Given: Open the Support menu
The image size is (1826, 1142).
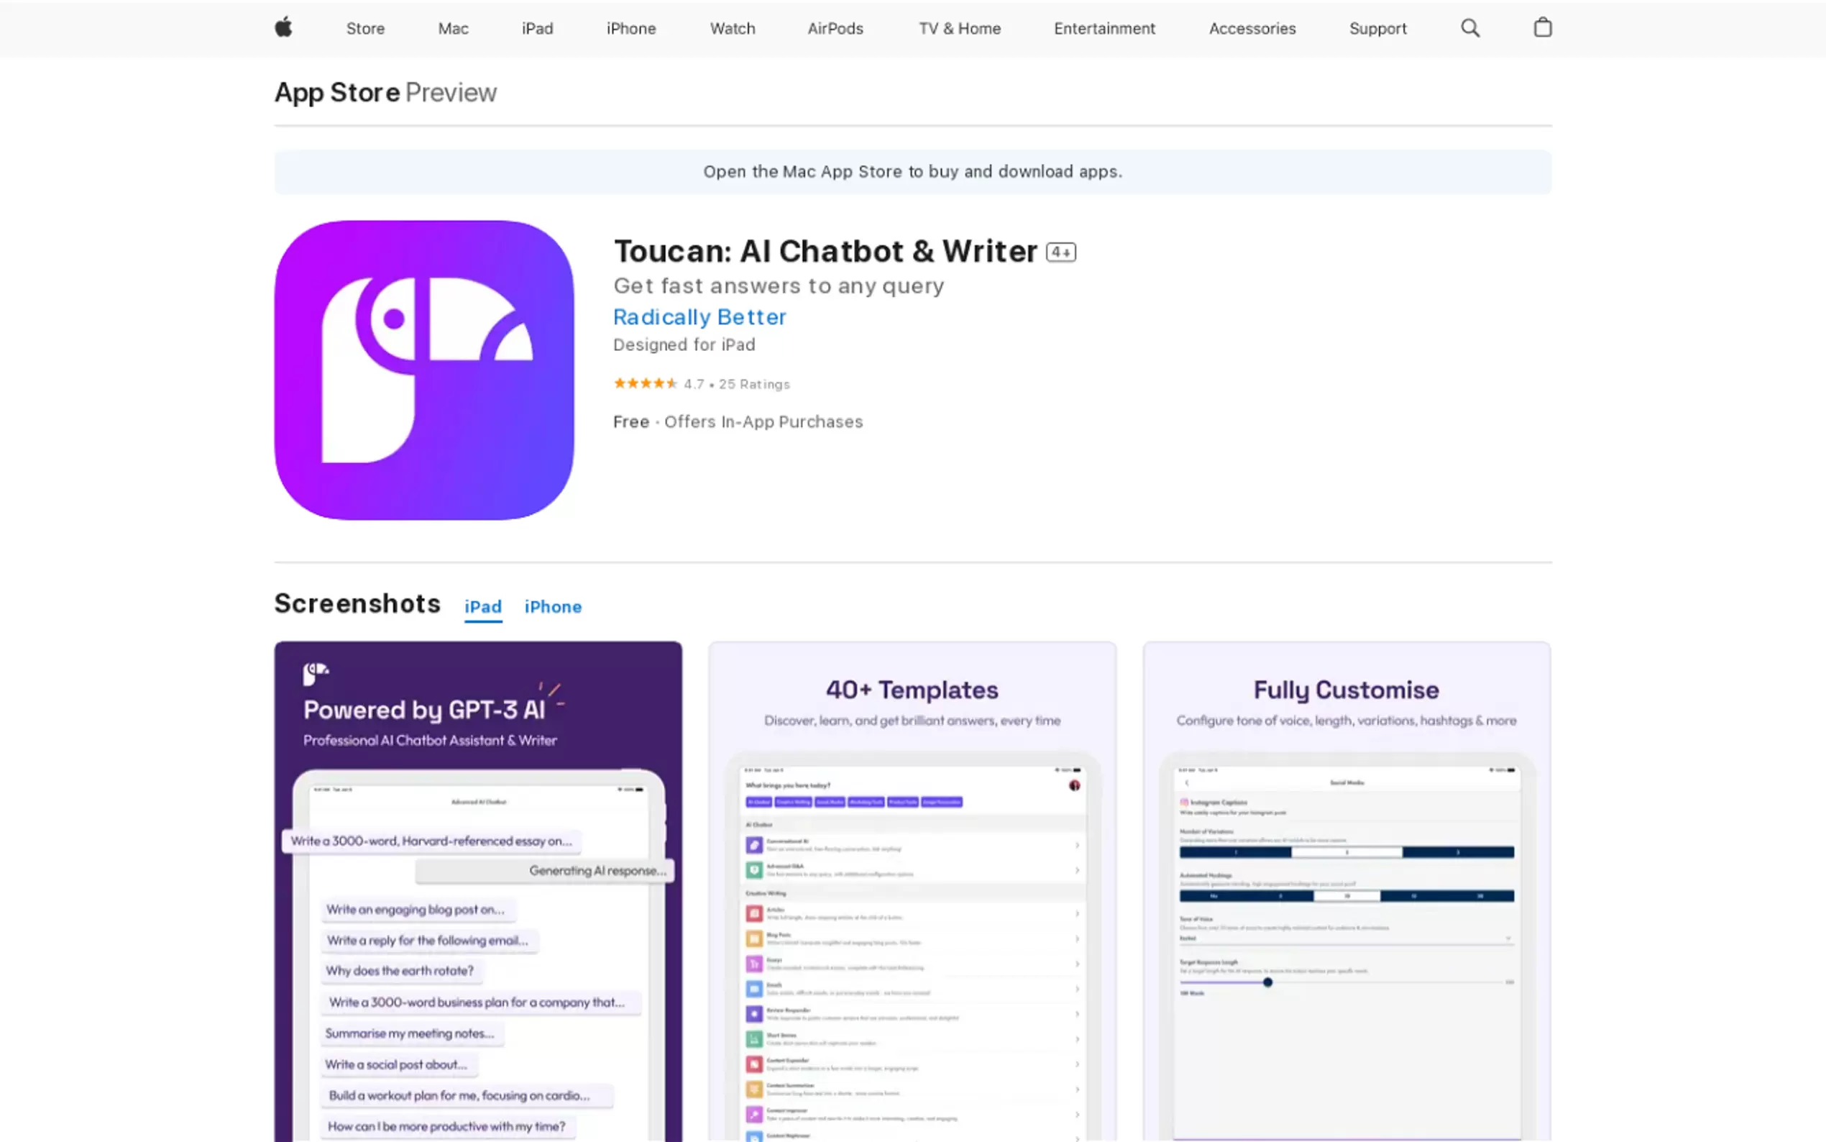Looking at the screenshot, I should pos(1377,29).
